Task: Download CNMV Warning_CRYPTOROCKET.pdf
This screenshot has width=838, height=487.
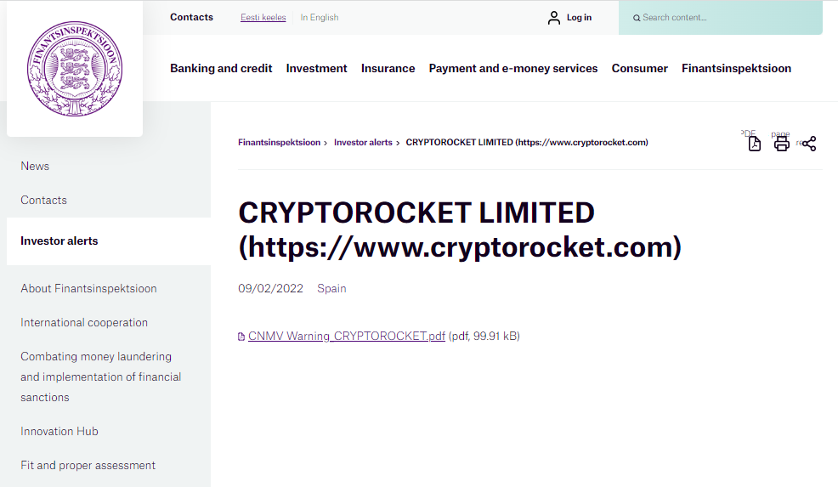Action: pos(347,336)
